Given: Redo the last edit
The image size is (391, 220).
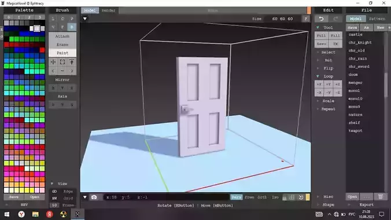Looking at the screenshot, I should tap(335, 19).
